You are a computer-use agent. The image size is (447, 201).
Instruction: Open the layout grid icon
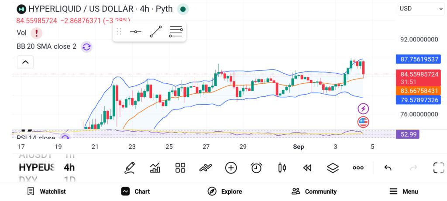coord(180,168)
